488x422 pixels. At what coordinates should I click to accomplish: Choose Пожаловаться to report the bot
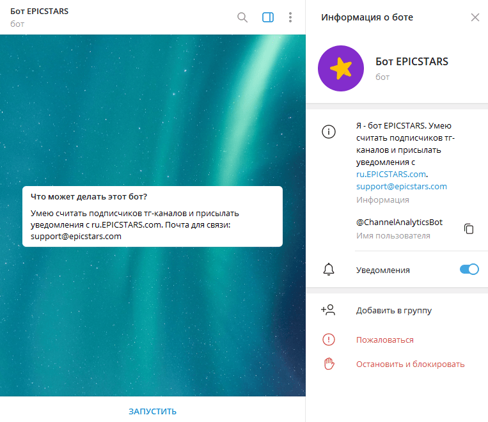coord(384,340)
